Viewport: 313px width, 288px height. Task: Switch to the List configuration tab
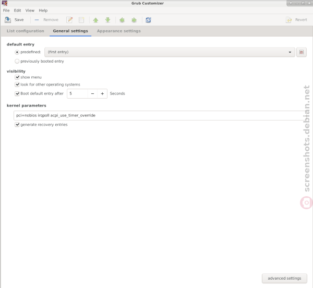point(26,31)
